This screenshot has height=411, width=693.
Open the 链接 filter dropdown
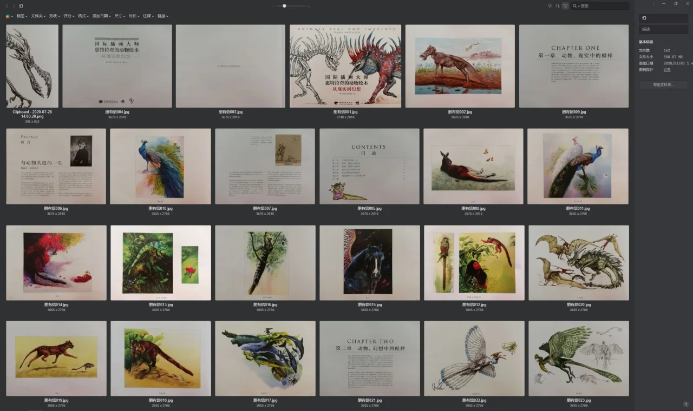[163, 16]
